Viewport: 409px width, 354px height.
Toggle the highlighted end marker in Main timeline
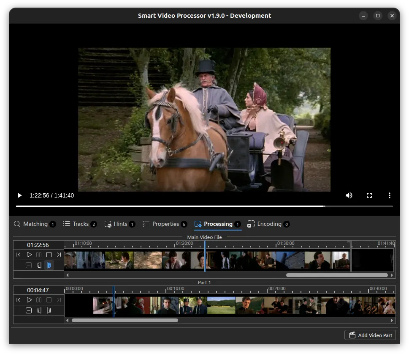[49, 265]
